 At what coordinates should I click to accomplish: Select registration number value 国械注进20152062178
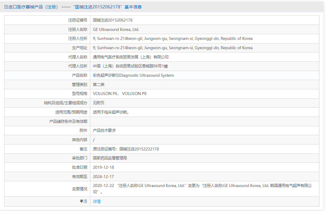click(x=113, y=20)
